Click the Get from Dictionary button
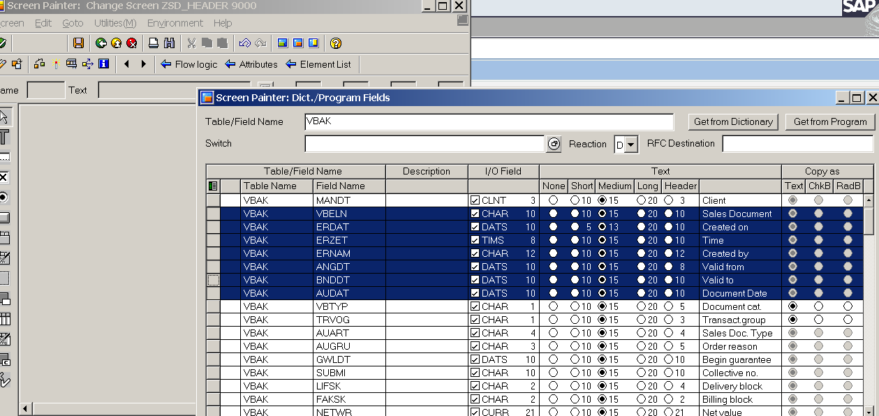 (x=733, y=121)
